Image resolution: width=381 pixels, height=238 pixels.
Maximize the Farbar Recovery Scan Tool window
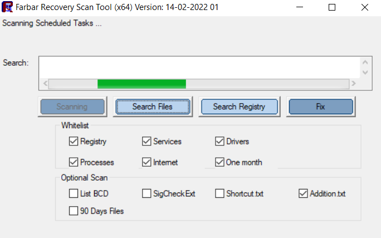coord(332,7)
